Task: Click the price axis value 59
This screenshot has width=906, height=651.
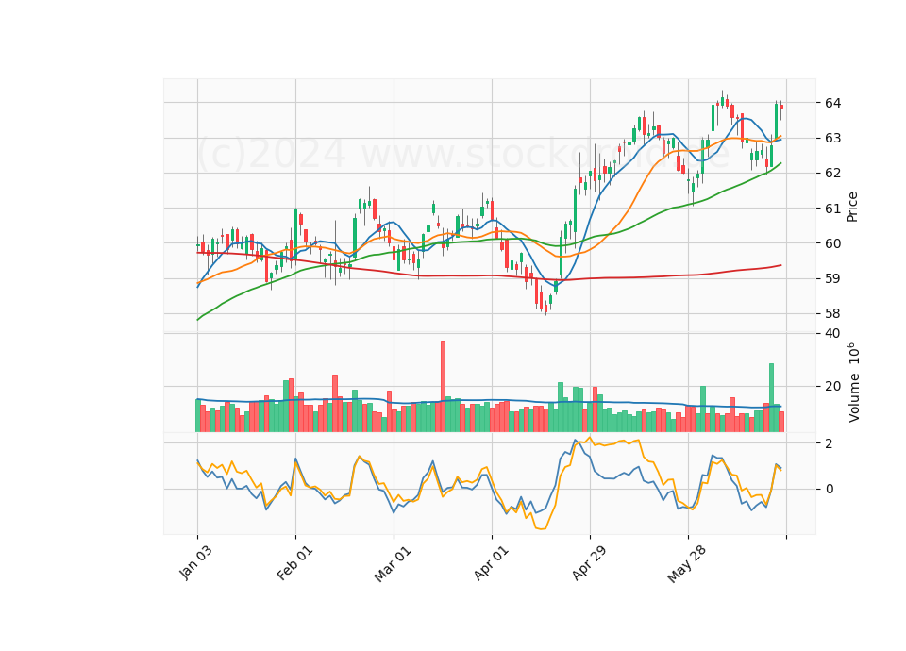Action: click(832, 278)
